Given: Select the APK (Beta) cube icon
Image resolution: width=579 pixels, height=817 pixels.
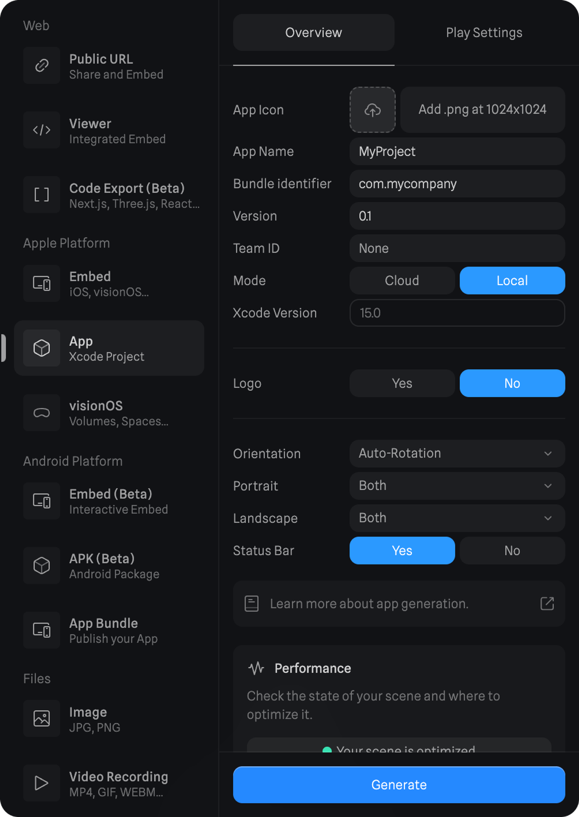Looking at the screenshot, I should tap(42, 566).
